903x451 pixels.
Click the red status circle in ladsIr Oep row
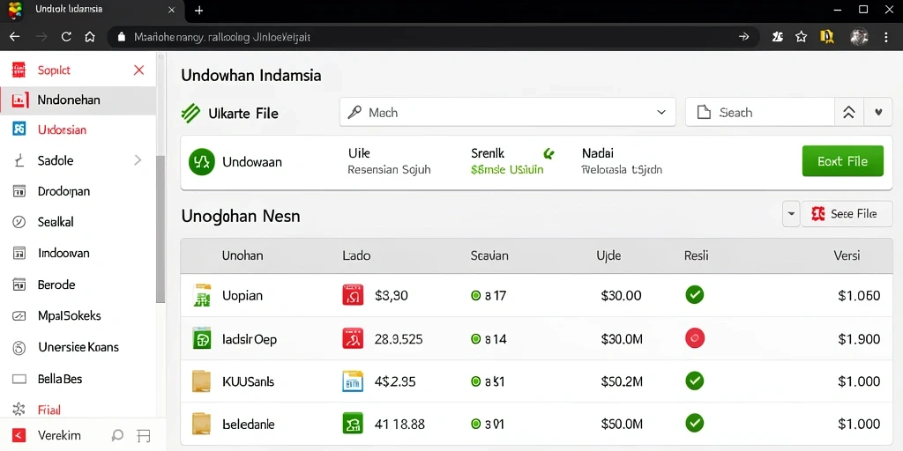(695, 338)
